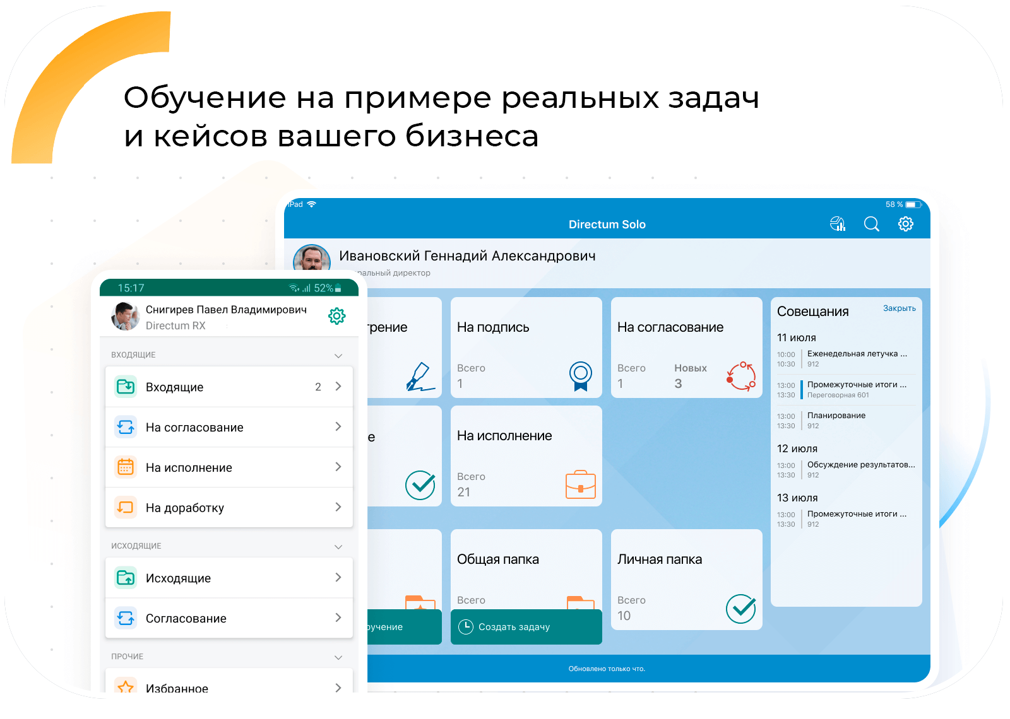The width and height of the screenshot is (1010, 719).
Task: Click the Wi-Fi icon in iPad status bar
Action: [311, 204]
